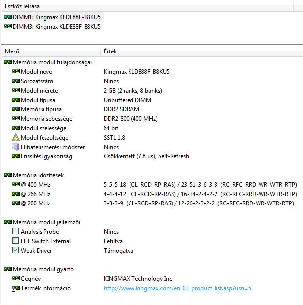
Task: Click icon beside Memória modul tulajdonságai
Action: pyautogui.click(x=8, y=62)
